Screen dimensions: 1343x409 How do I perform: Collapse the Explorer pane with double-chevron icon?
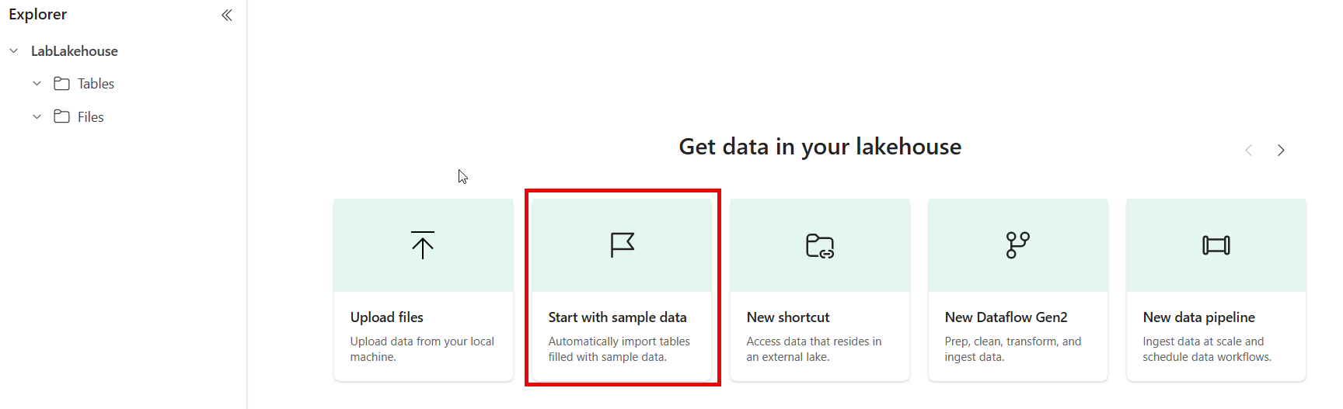226,16
